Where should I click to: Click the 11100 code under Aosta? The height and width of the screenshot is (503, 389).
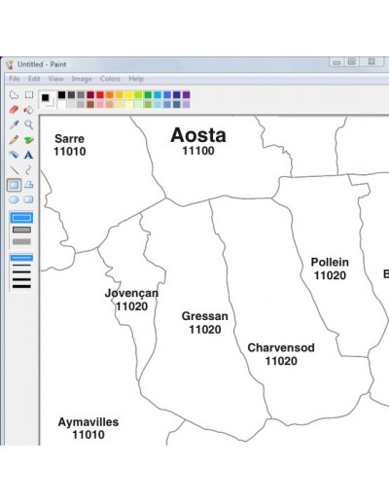[x=198, y=151]
